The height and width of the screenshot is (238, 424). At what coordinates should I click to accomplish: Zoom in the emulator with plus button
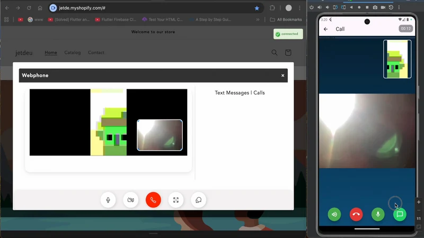pos(419,202)
